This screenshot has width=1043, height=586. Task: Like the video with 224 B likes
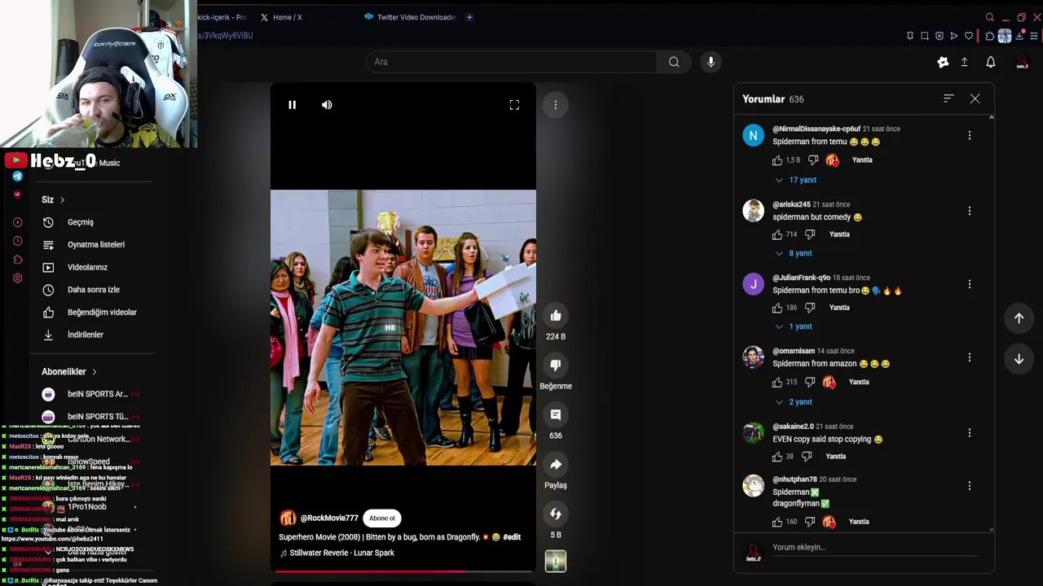click(556, 316)
